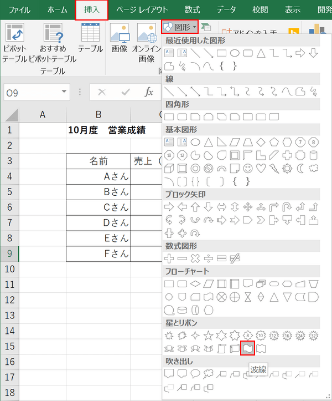Select the 32-point star shape

[313, 335]
